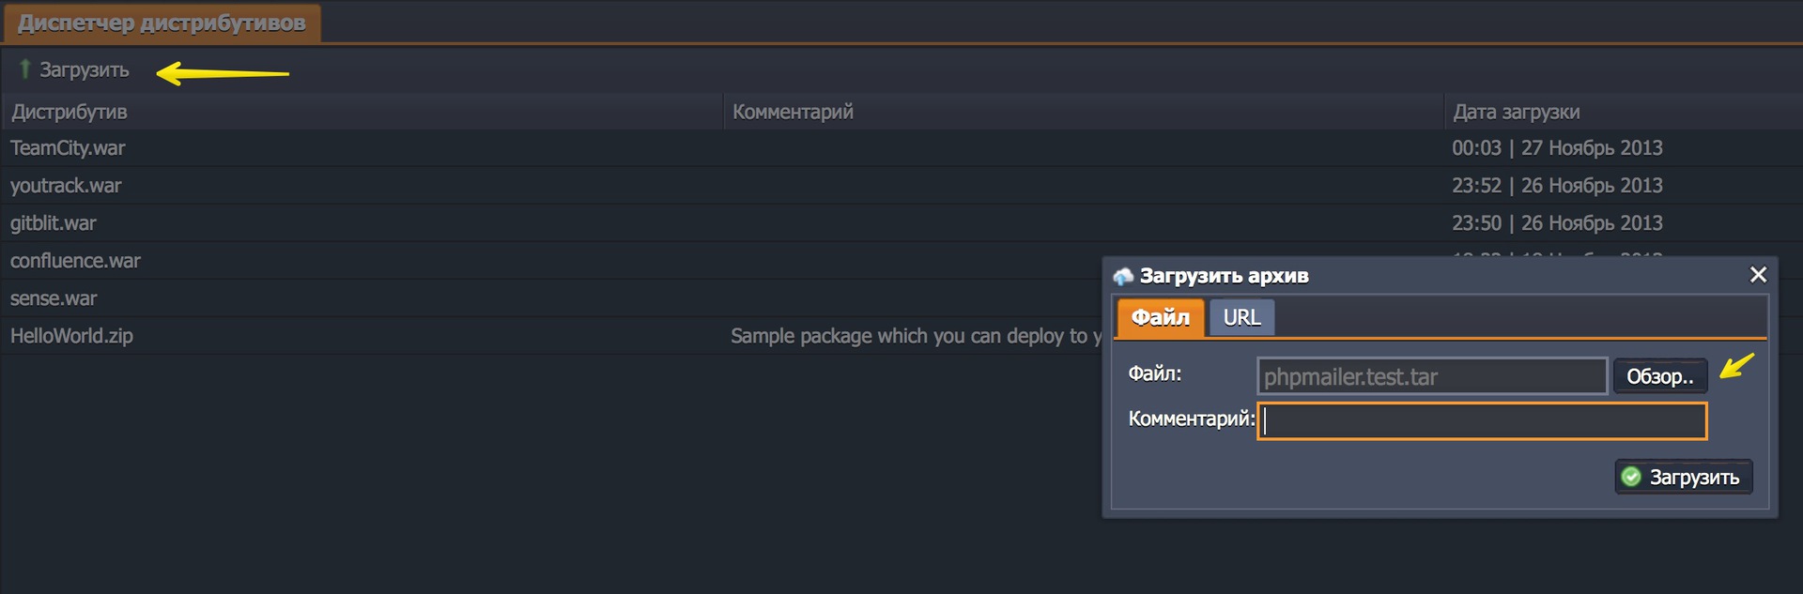
Task: Select the HelloWorld.zip package
Action: coord(71,336)
